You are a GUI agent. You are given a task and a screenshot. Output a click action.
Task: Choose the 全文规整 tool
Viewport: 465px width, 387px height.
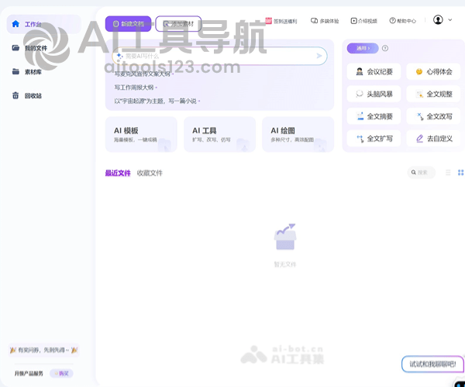point(433,94)
